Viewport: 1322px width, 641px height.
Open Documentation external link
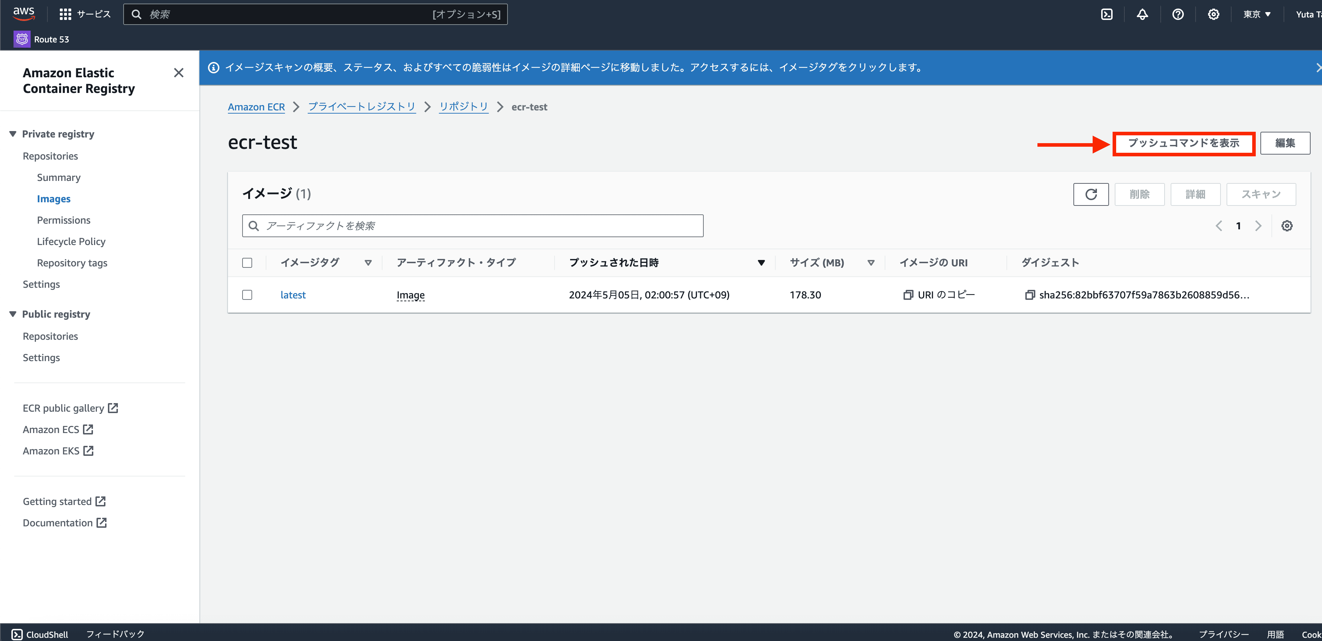(65, 523)
